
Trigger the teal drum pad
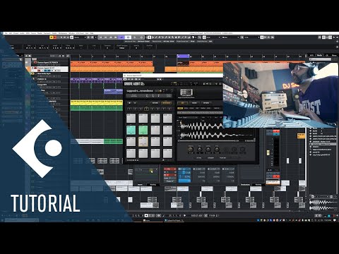[131, 130]
